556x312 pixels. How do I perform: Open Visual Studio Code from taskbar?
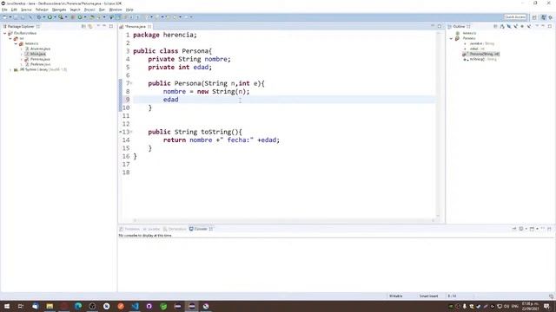[x=136, y=306]
